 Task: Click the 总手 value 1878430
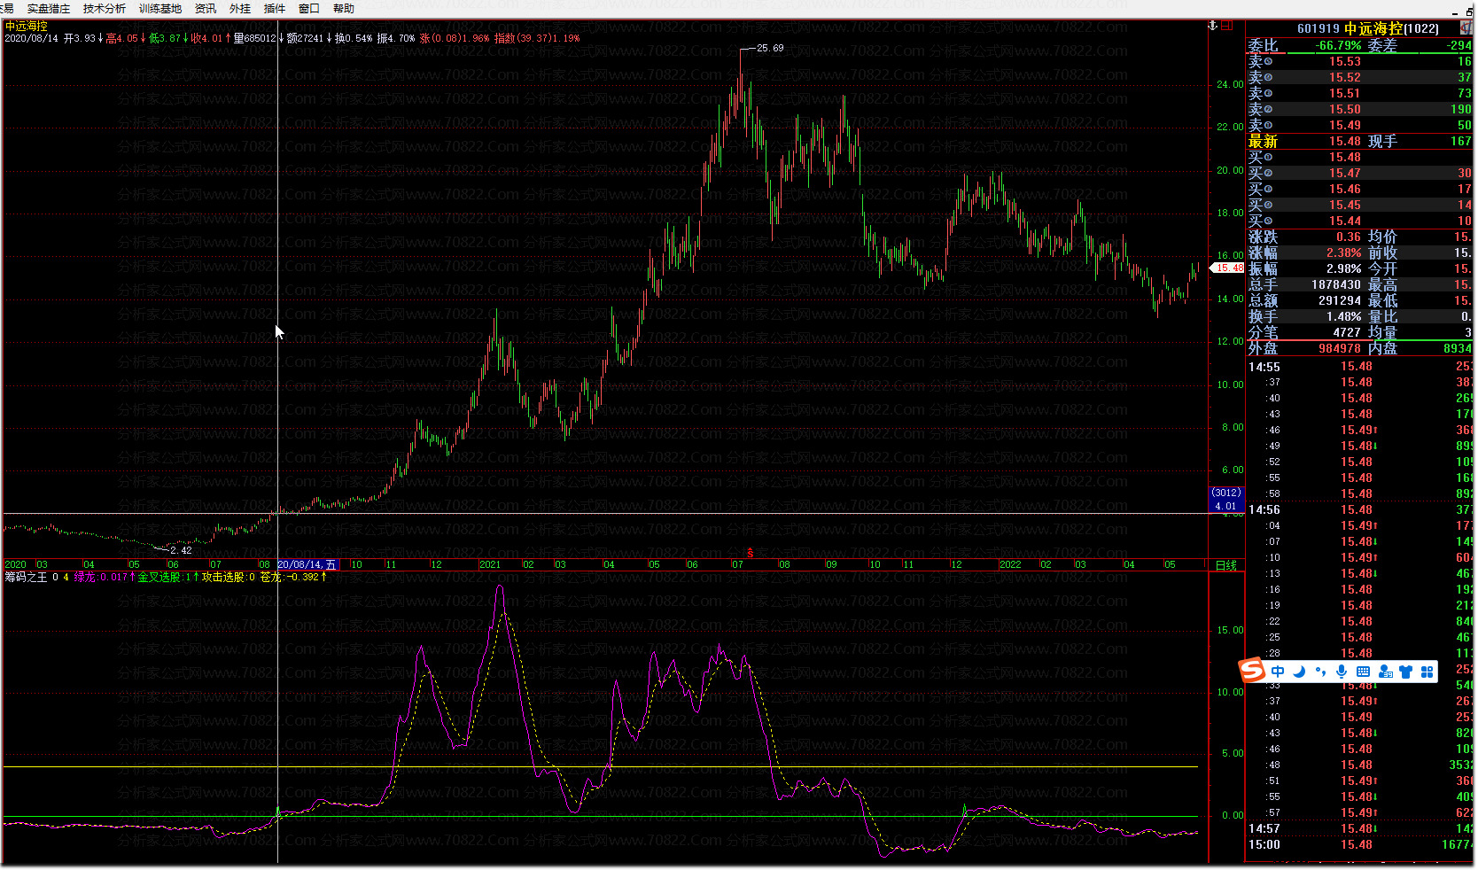coord(1336,284)
